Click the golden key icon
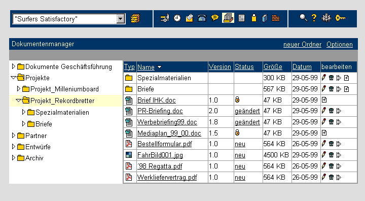This screenshot has height=201, width=365. (340, 18)
